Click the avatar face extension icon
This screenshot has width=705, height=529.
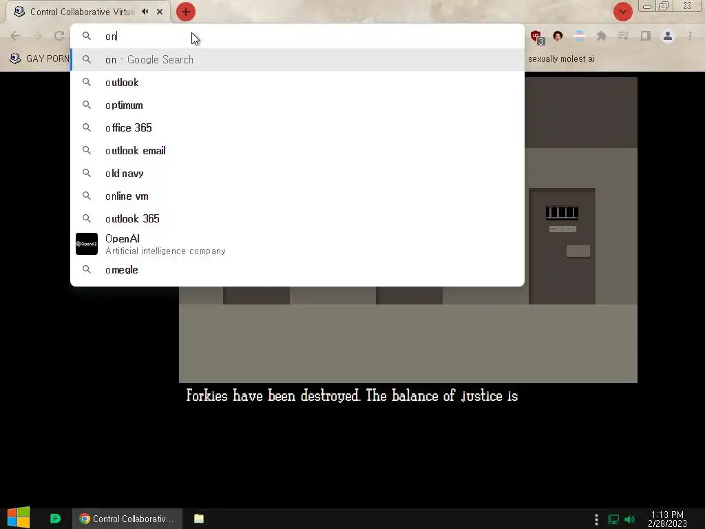[558, 36]
